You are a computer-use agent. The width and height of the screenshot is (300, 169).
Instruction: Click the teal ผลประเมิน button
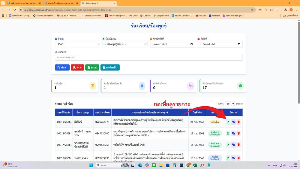point(110,68)
